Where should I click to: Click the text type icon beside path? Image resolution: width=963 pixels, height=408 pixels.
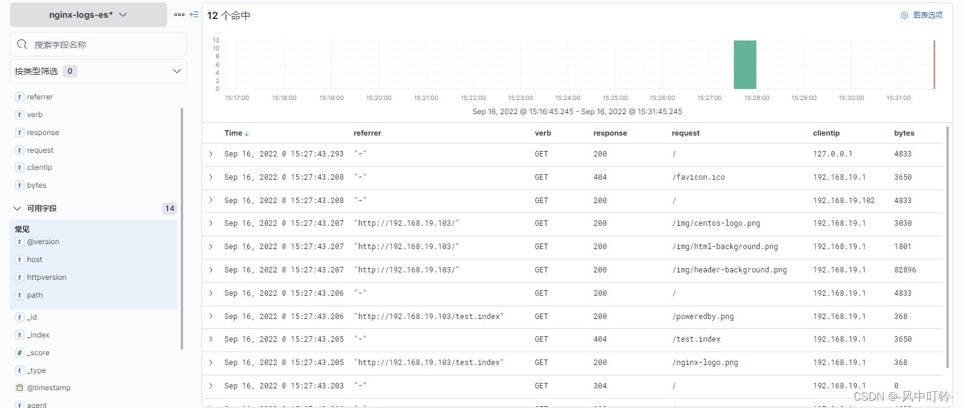(20, 295)
